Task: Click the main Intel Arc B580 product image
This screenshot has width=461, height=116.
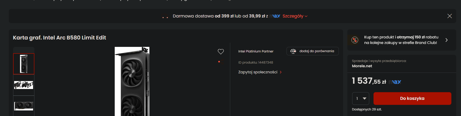Action: 132,82
